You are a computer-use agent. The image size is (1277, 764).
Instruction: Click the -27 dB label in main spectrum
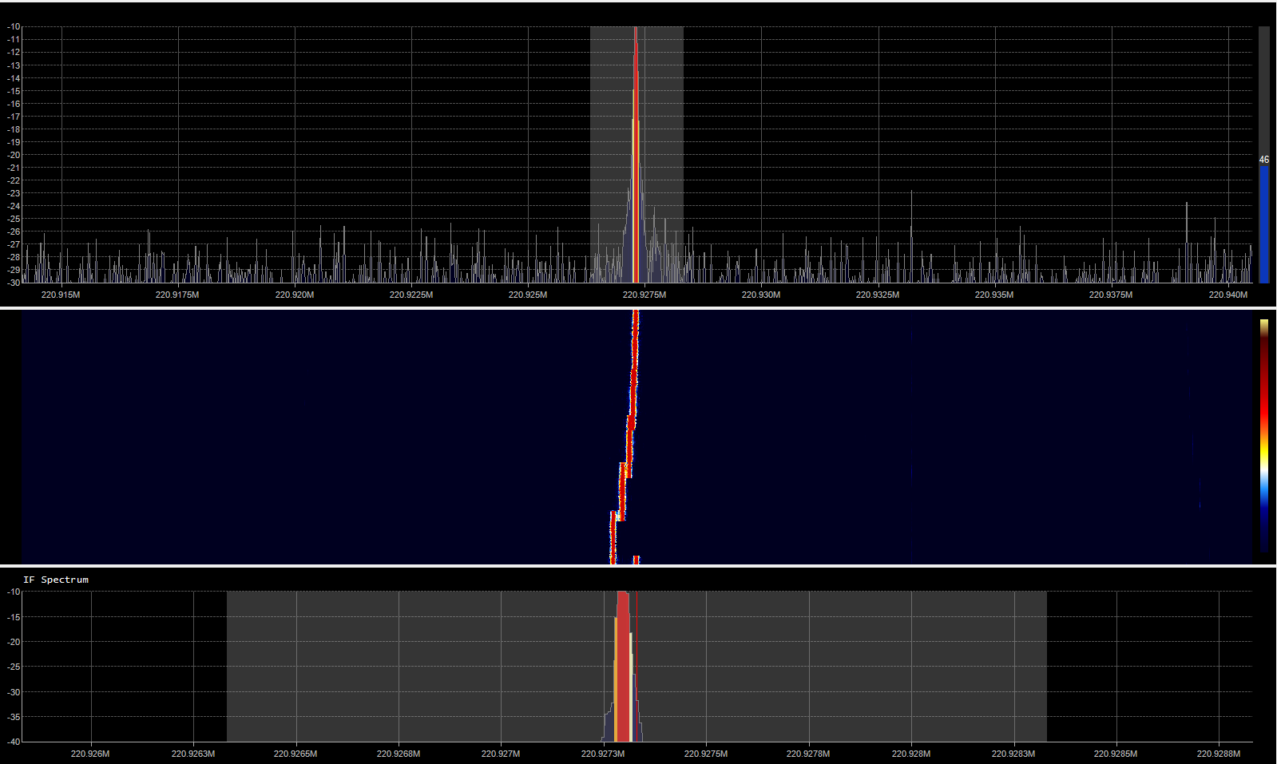pos(14,244)
